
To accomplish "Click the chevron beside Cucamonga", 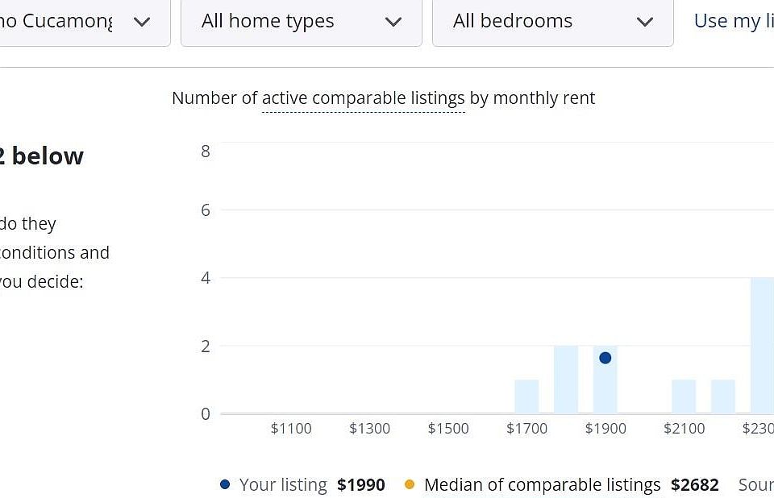I will click(x=142, y=23).
